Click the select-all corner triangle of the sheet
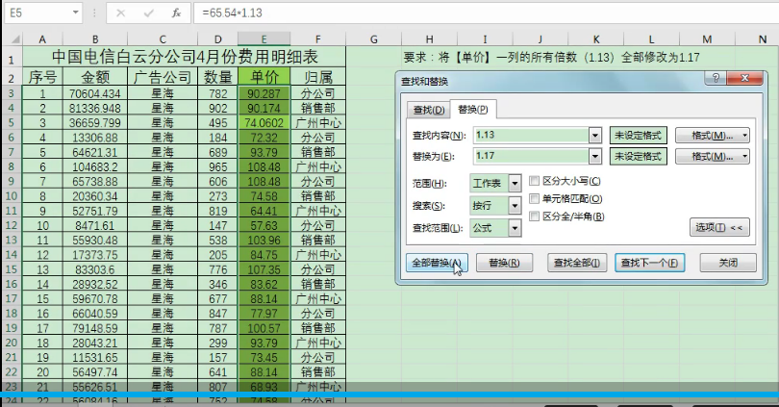The width and height of the screenshot is (779, 407). click(x=14, y=39)
